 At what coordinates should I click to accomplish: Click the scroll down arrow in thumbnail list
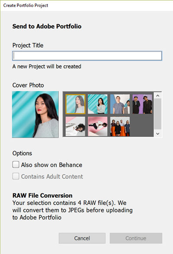tap(158, 134)
